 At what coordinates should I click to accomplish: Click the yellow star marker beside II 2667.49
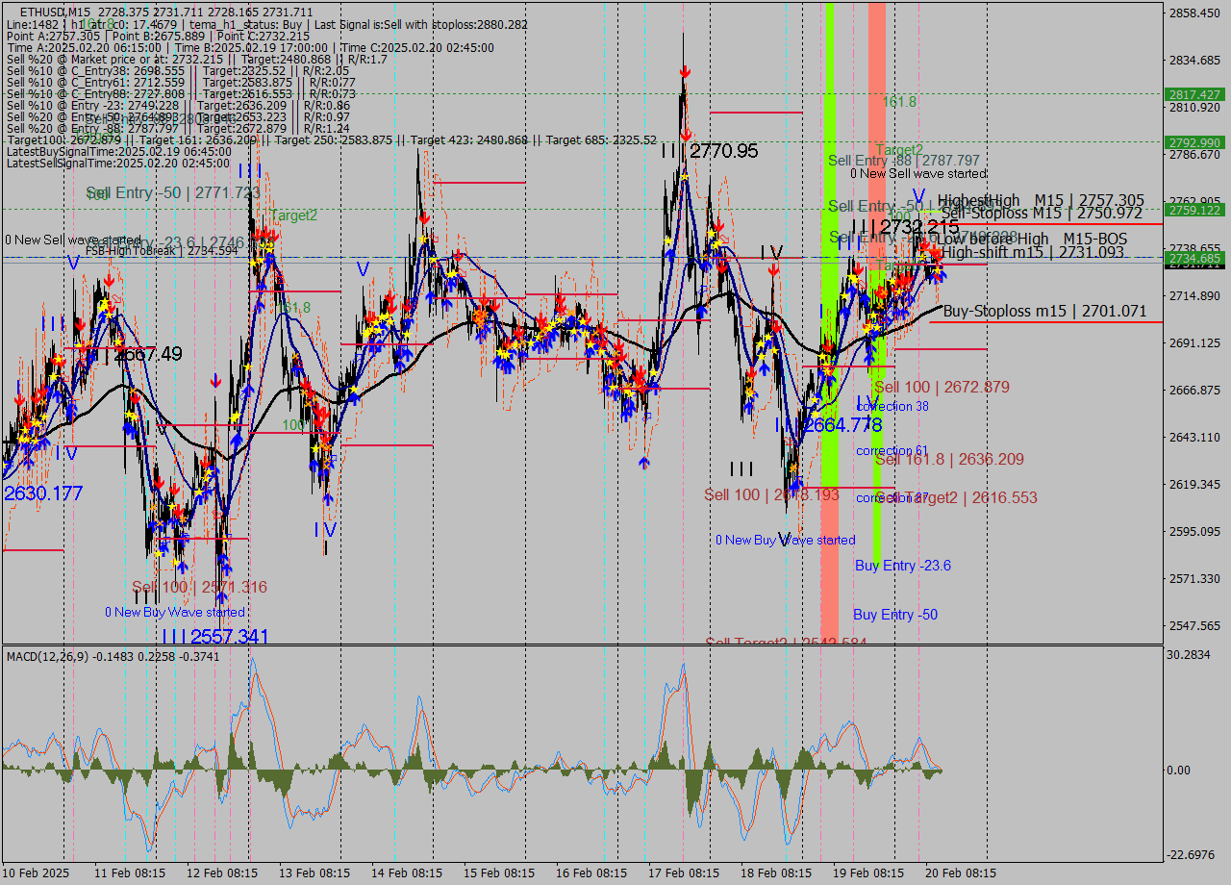(117, 341)
